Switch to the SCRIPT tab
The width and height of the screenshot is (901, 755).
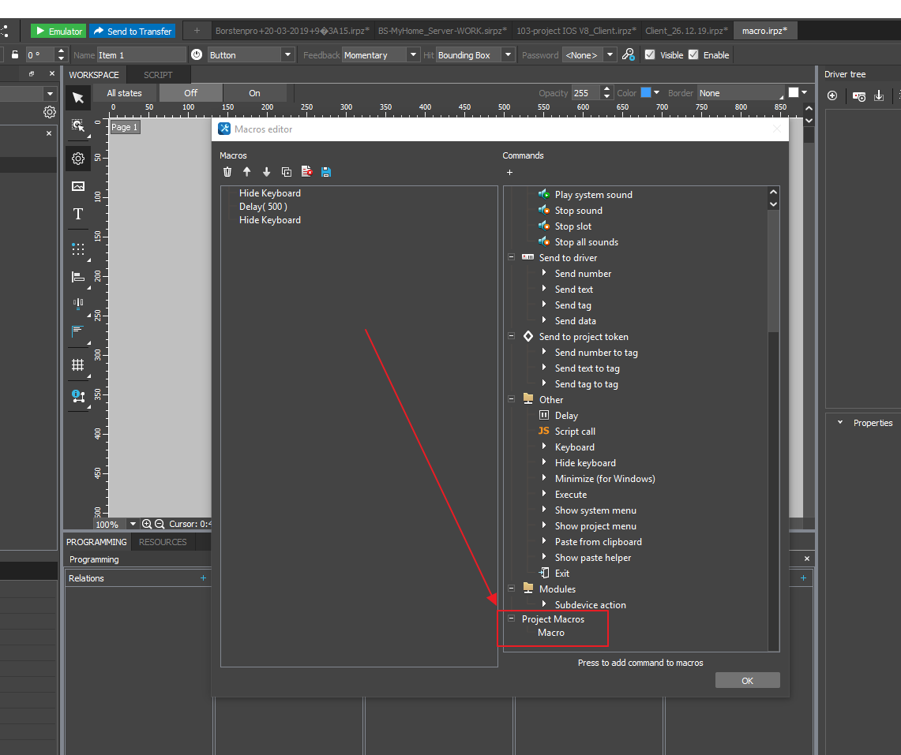point(158,75)
